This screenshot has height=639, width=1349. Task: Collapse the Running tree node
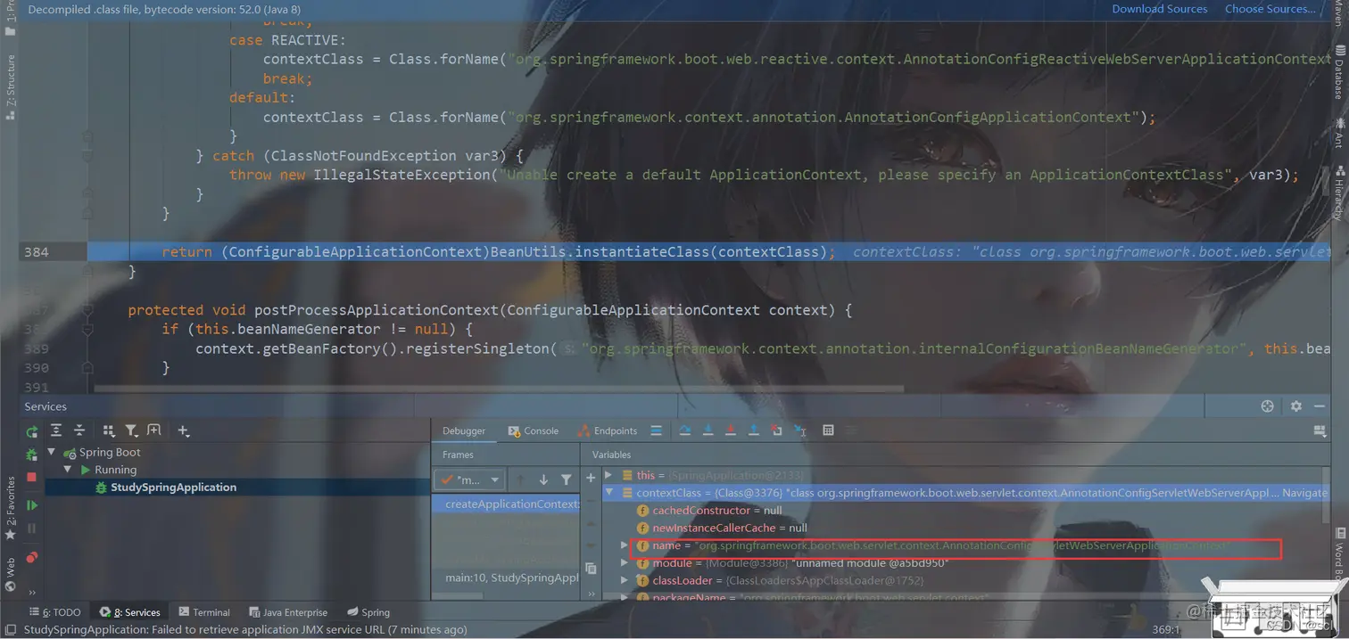point(67,470)
